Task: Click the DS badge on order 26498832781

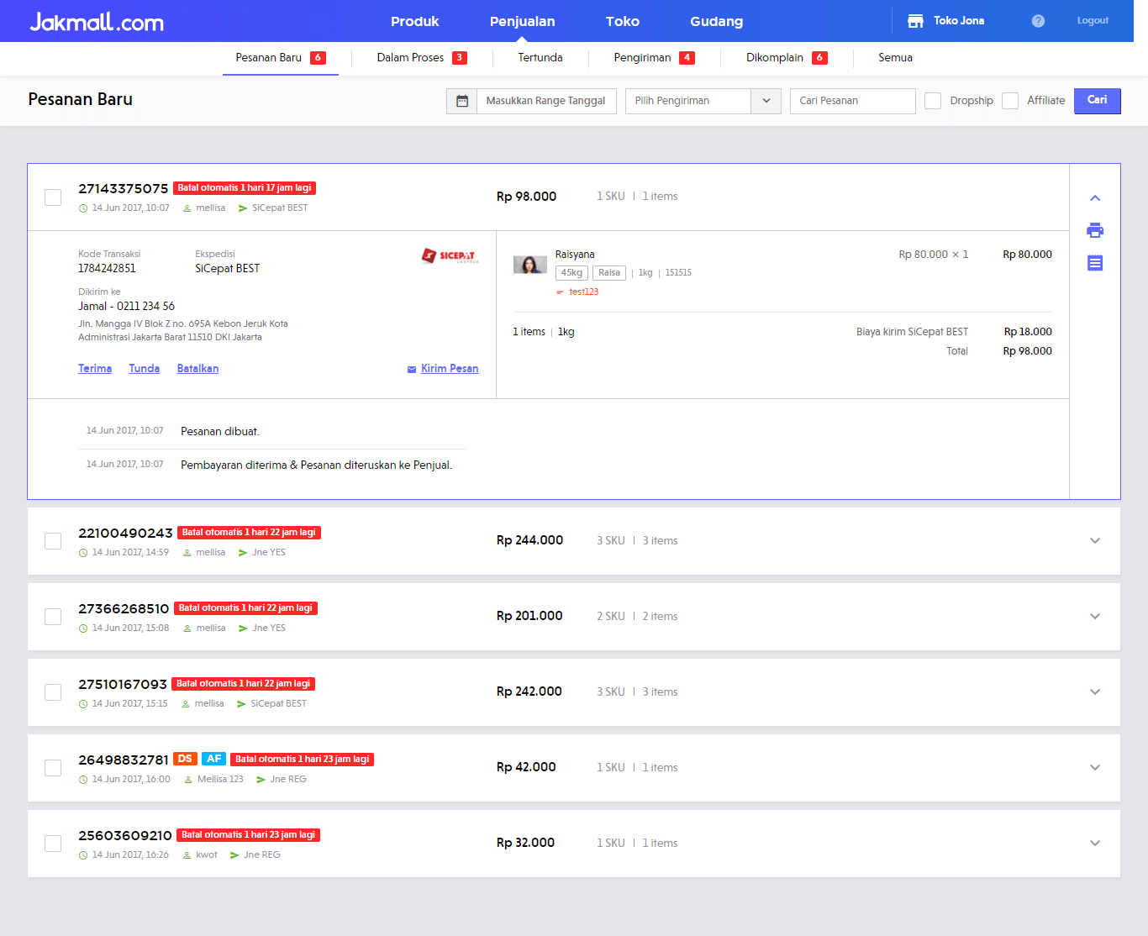Action: click(x=185, y=759)
